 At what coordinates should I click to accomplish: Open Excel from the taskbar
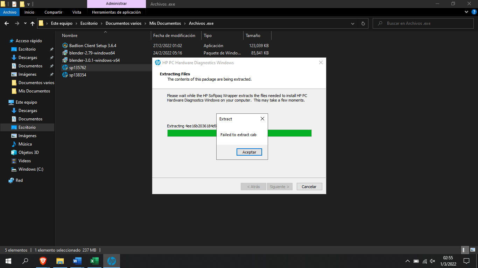[94, 261]
